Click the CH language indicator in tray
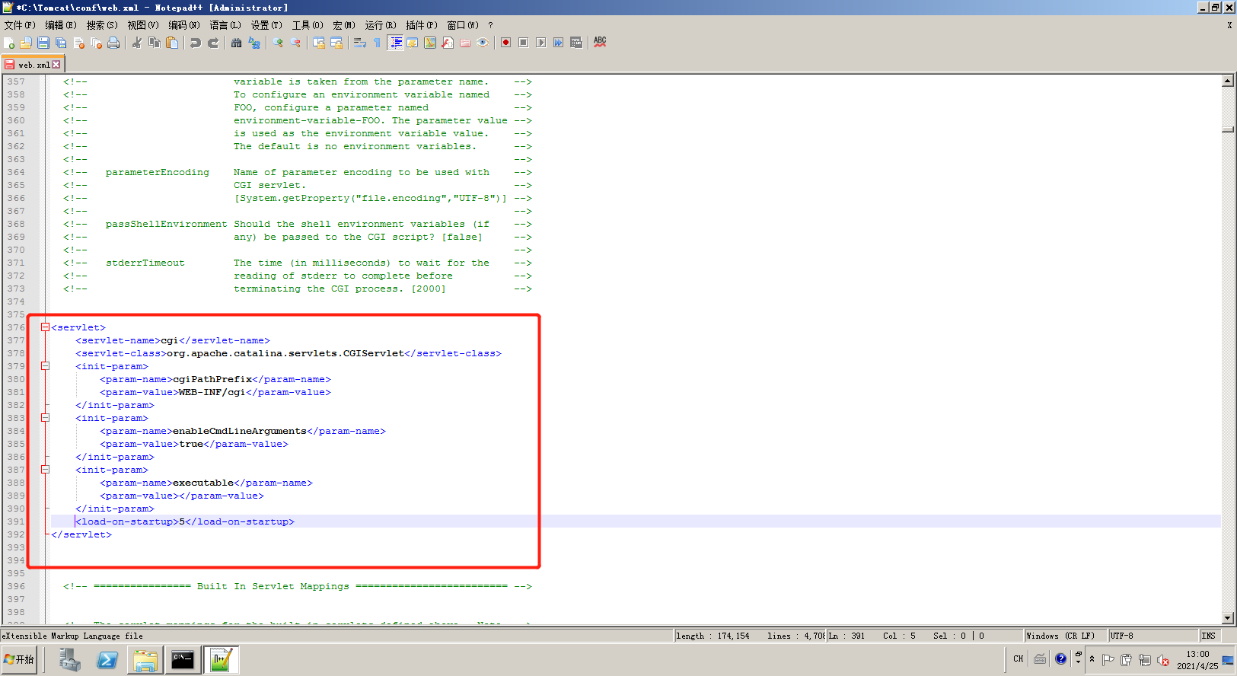 click(x=1019, y=659)
